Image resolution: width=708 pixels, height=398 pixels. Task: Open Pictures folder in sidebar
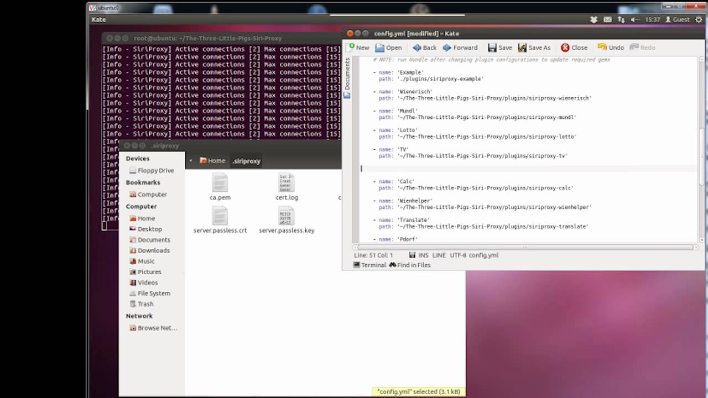click(x=145, y=272)
